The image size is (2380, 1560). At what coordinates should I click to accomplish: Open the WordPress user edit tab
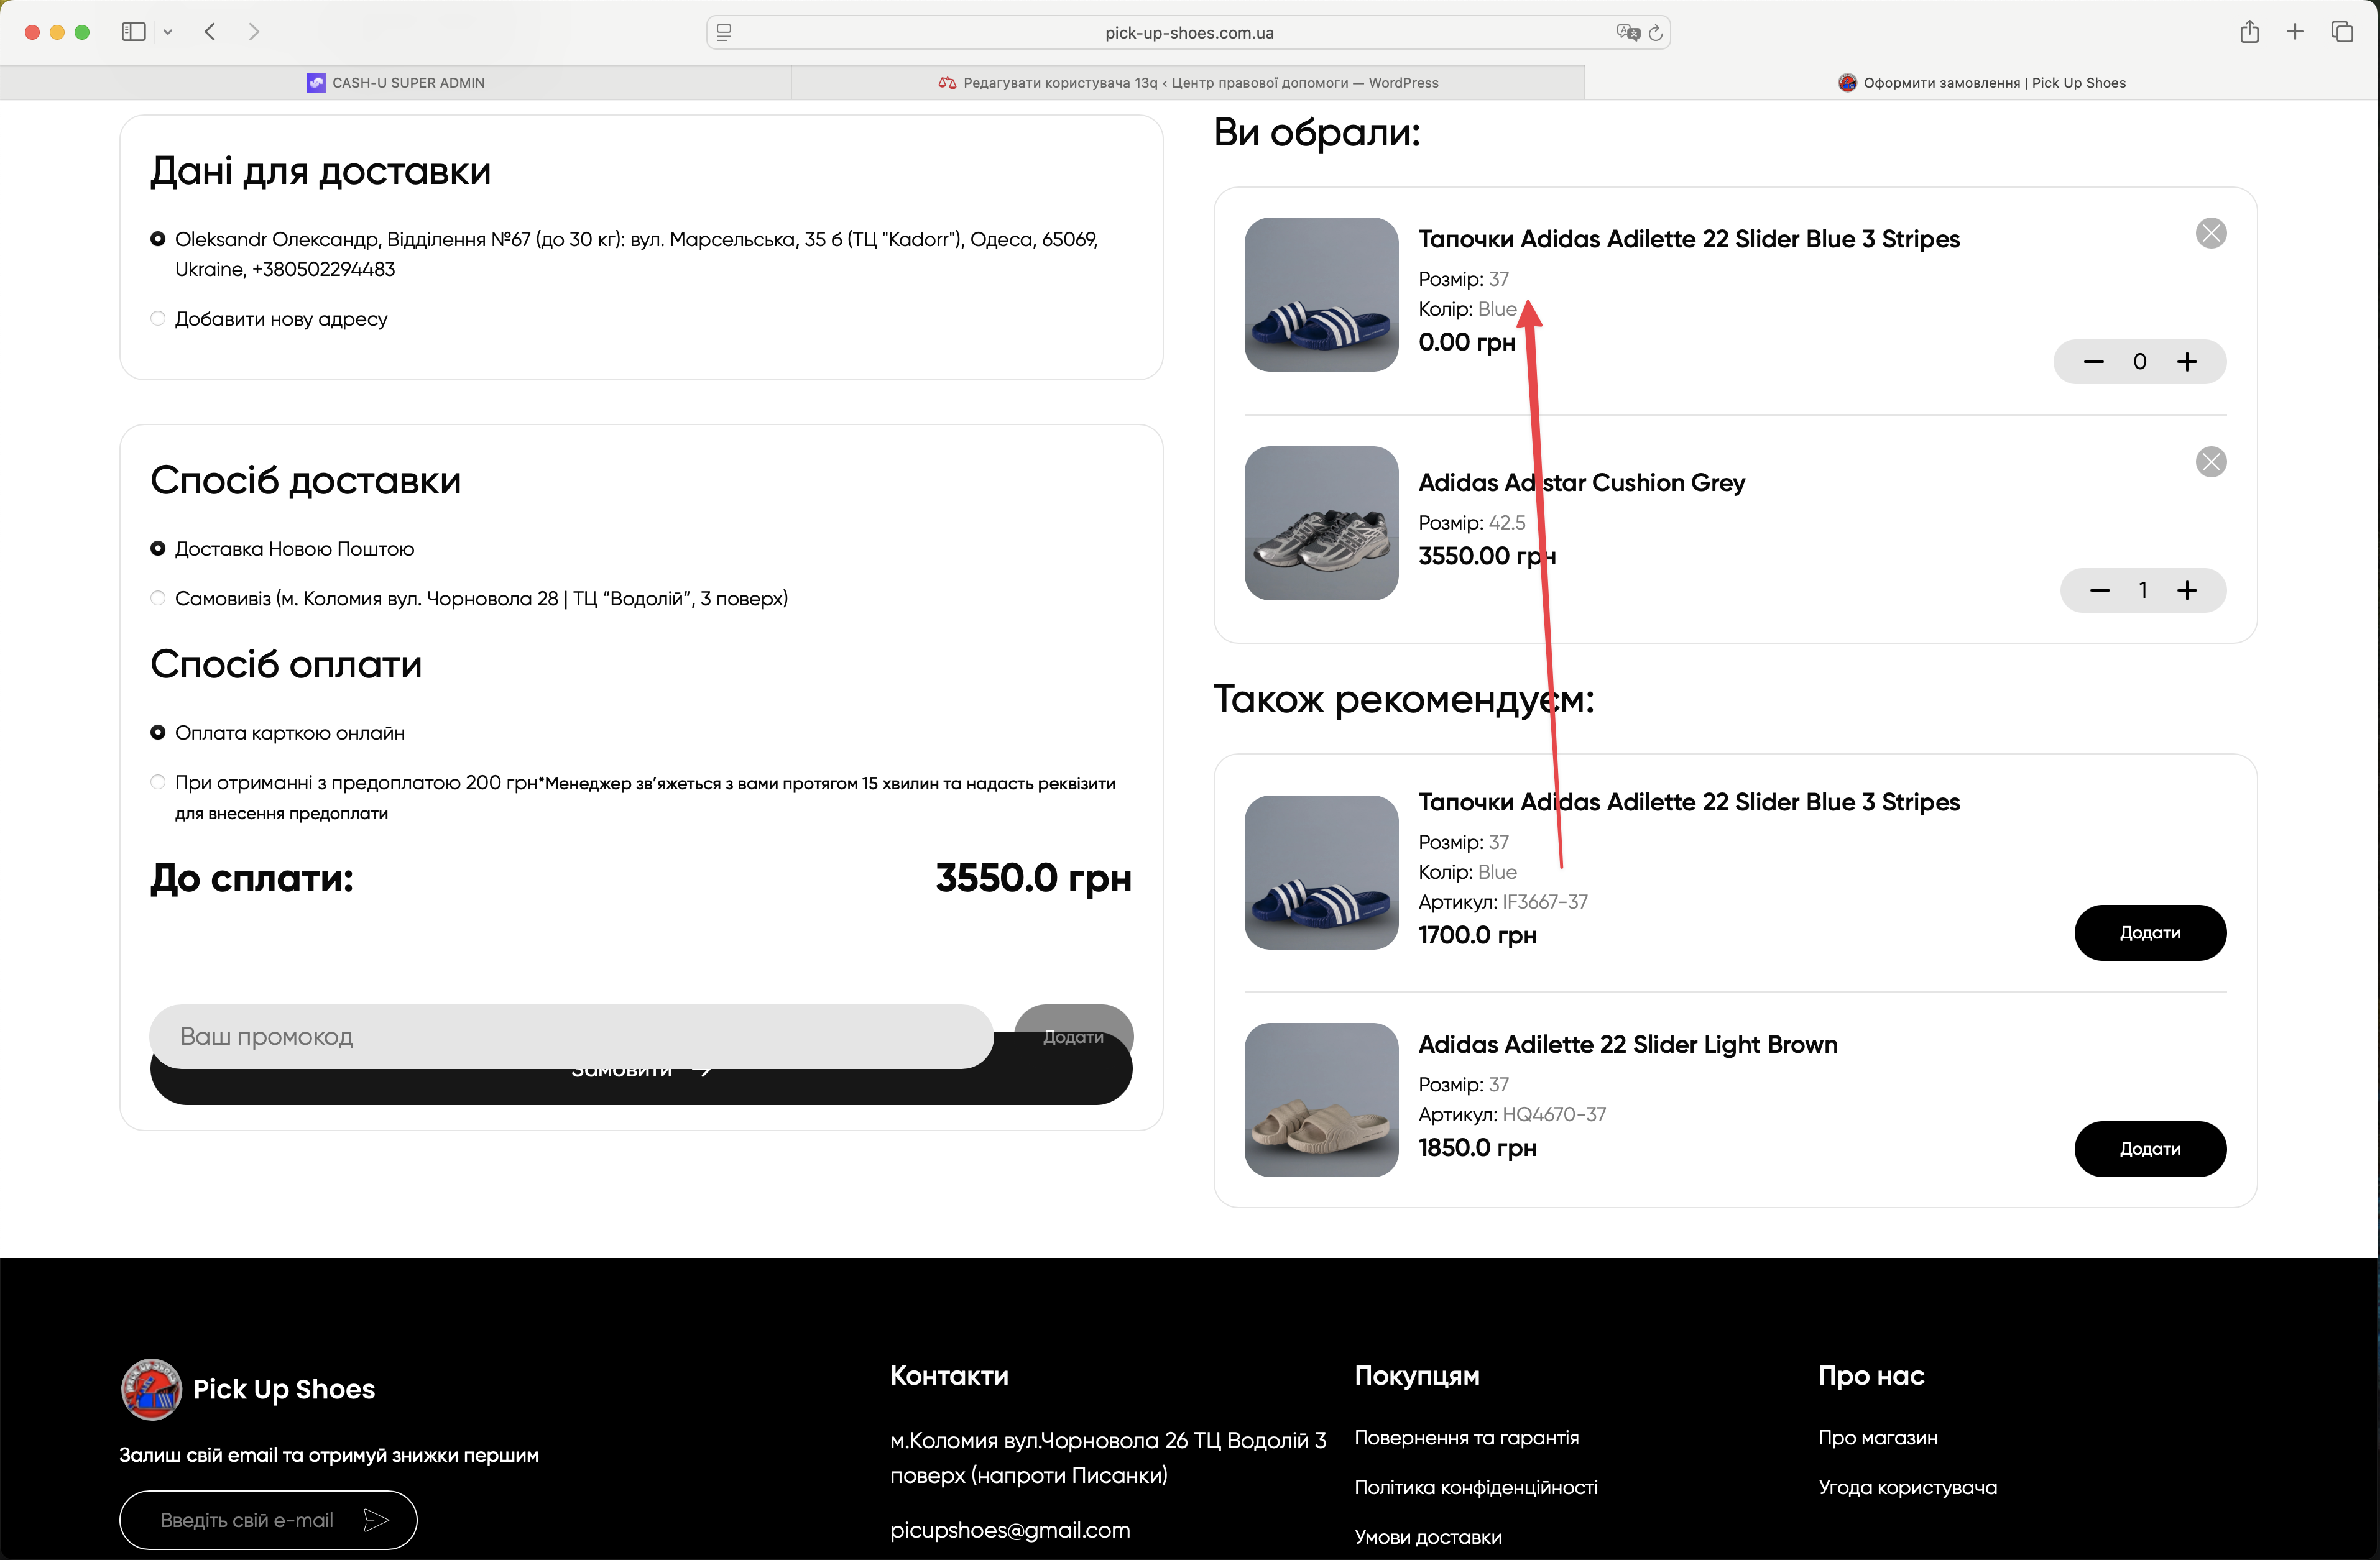[1188, 83]
